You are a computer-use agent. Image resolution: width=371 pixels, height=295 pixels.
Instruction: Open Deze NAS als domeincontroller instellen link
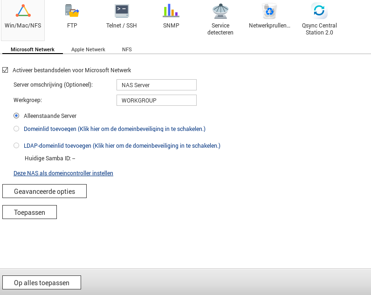tap(63, 173)
